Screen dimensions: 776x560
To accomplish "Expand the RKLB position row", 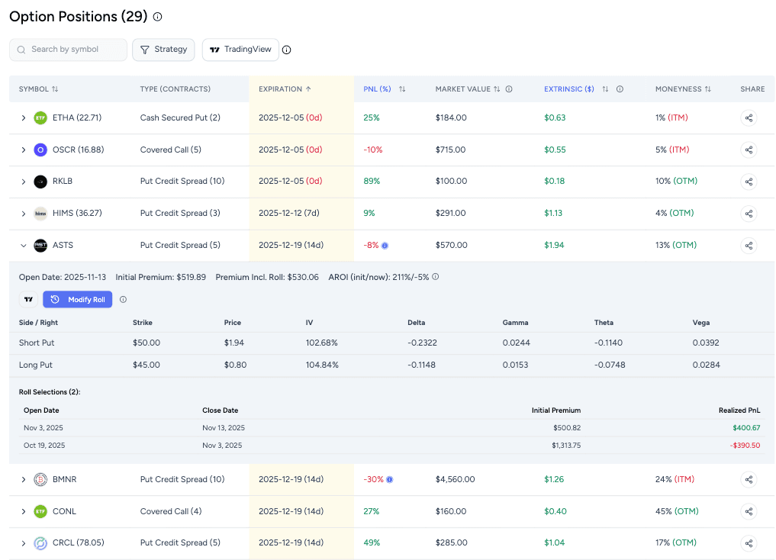I will [x=23, y=182].
